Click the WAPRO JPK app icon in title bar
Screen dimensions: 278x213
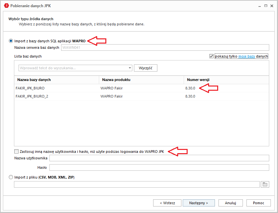[6, 6]
